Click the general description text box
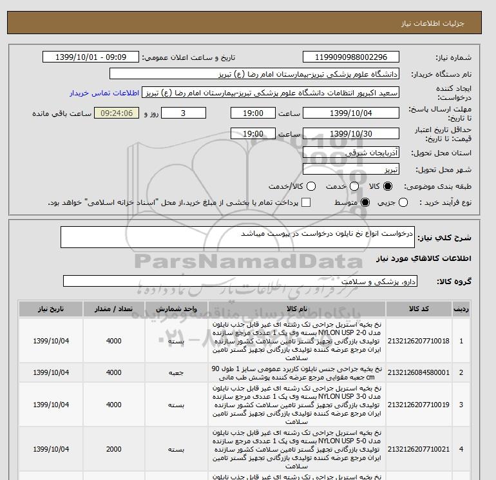496x480 pixels. (238, 237)
